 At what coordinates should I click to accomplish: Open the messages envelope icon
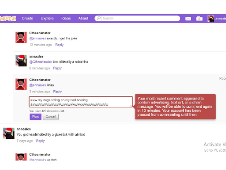point(188,19)
